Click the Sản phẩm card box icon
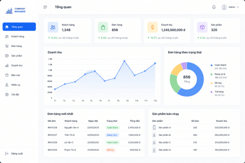Viewport: 245px width, 163px height. click(202, 27)
